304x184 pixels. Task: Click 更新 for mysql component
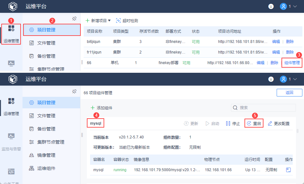tap(191, 123)
